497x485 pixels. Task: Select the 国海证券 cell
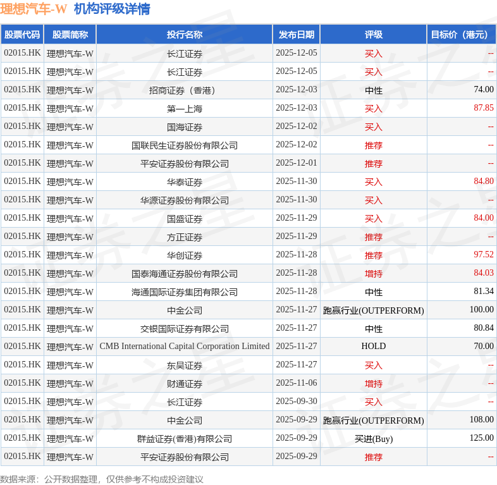coord(185,127)
